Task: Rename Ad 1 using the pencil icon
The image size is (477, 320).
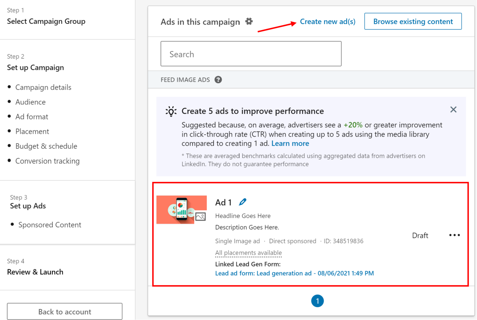Action: (x=243, y=202)
